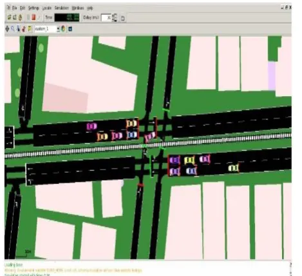Increase the delay with the spinner up arrow
Image resolution: width=302 pixels, height=276 pixels.
point(115,15)
